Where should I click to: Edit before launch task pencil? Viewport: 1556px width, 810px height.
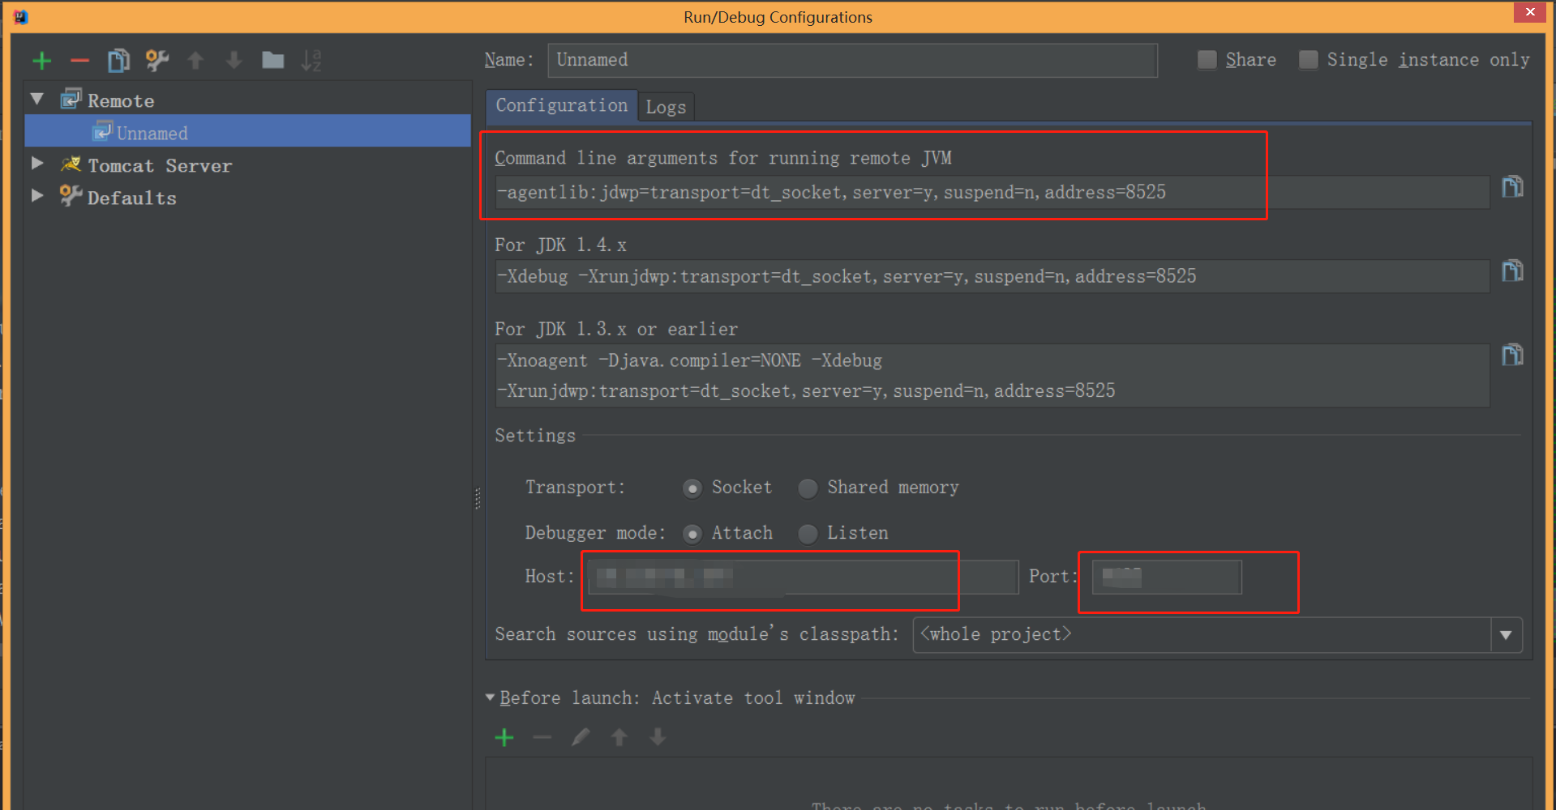pyautogui.click(x=581, y=737)
